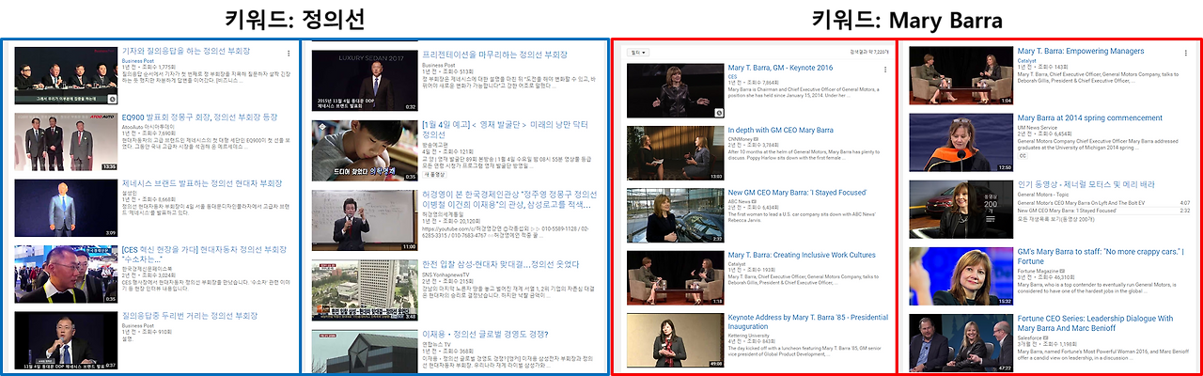Open Mary T. Barra: Creating Inclusive Work Cultures

pos(802,256)
